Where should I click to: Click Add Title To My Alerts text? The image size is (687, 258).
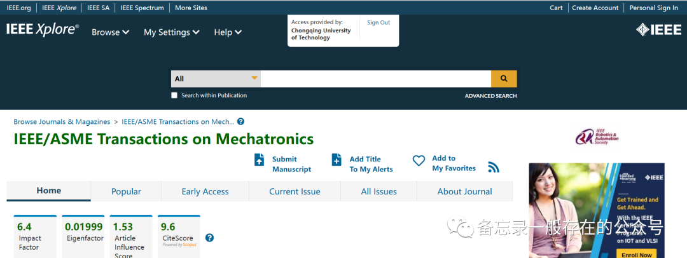tap(371, 164)
